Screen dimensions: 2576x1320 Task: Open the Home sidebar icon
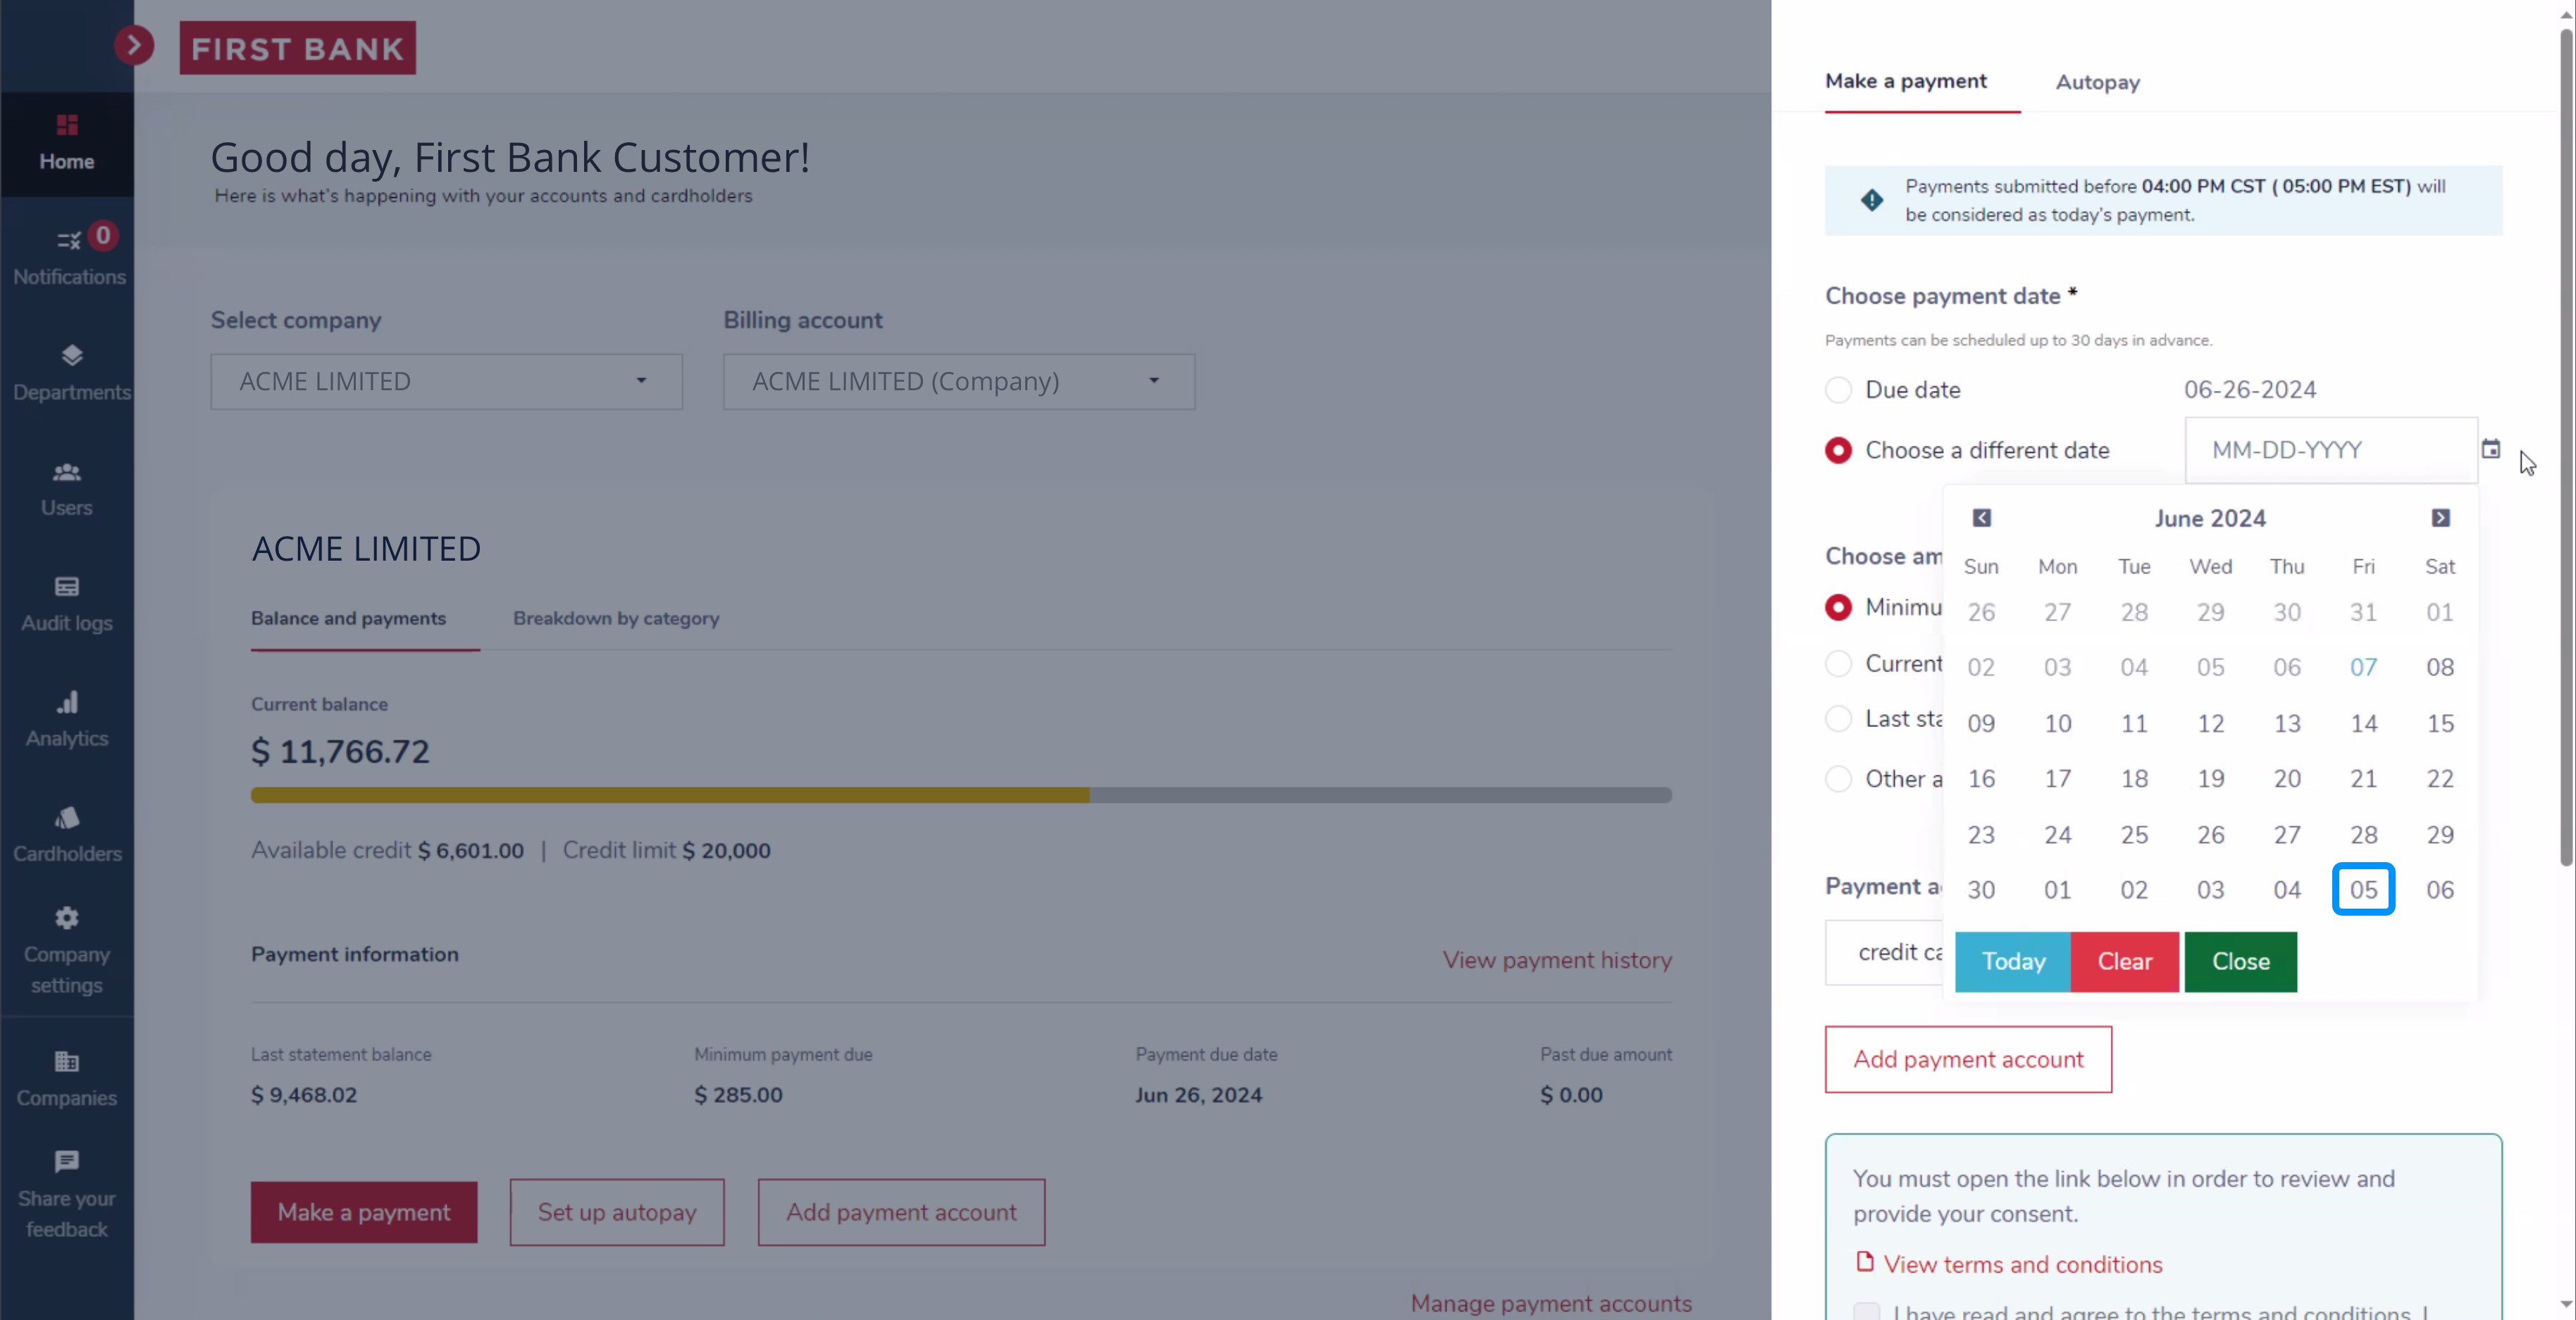coord(67,125)
